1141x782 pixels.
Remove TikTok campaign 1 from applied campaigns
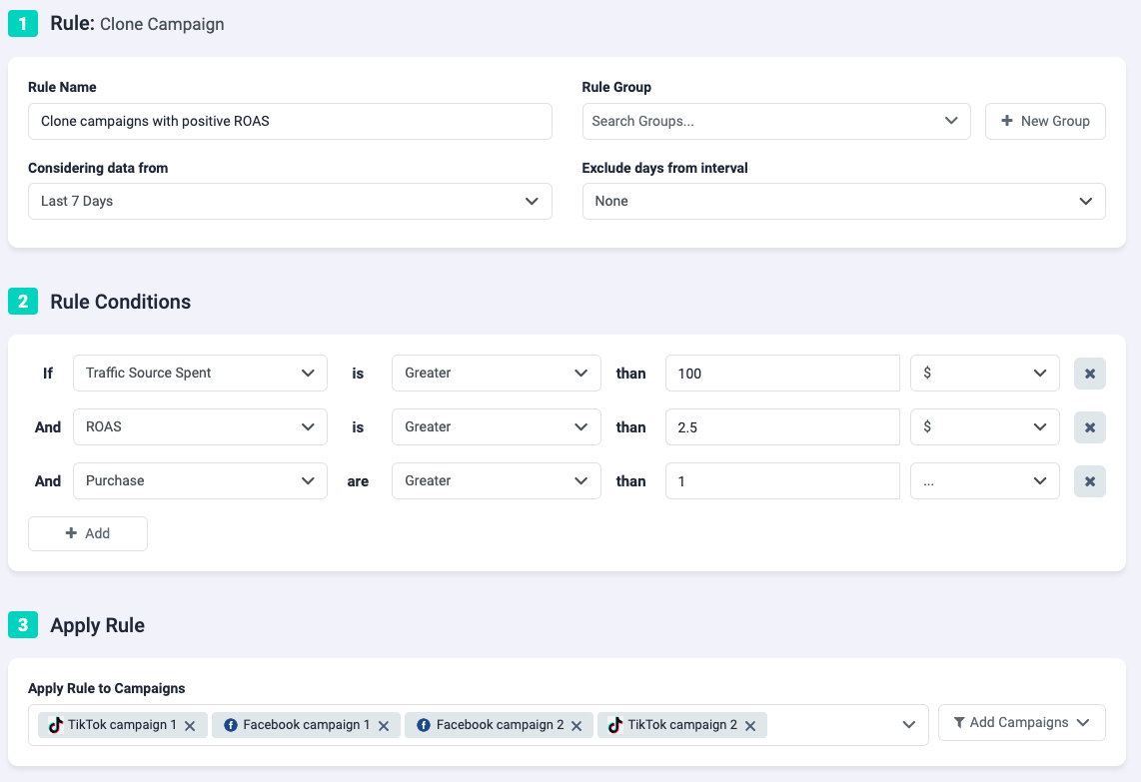190,726
